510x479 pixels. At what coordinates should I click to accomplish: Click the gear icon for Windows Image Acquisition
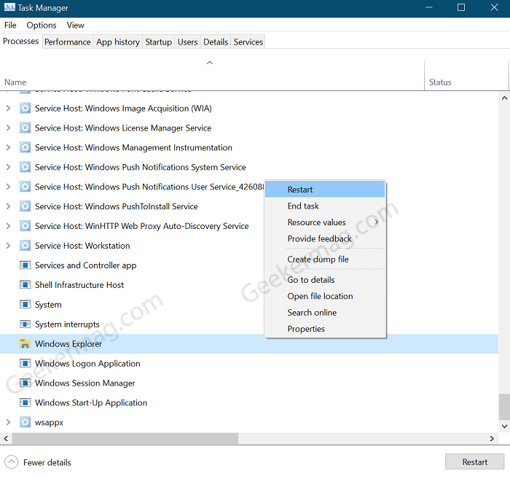coord(25,108)
